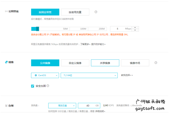Screen dimensions: 169x113
Task: Click the 系统盘设备名：/dev/xvda text
Action: 129,105
